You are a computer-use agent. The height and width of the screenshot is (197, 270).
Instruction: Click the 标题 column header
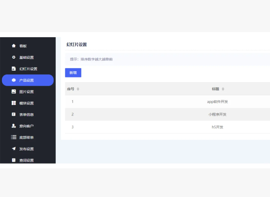pos(215,89)
